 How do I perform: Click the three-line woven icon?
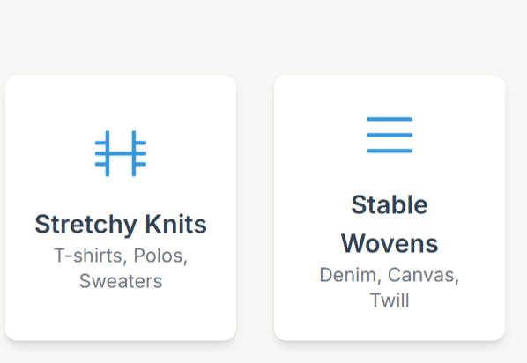point(390,135)
